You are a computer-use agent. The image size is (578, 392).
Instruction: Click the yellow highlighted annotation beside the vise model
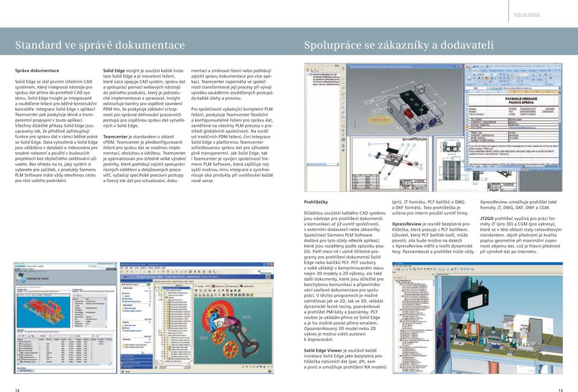pyautogui.click(x=379, y=120)
